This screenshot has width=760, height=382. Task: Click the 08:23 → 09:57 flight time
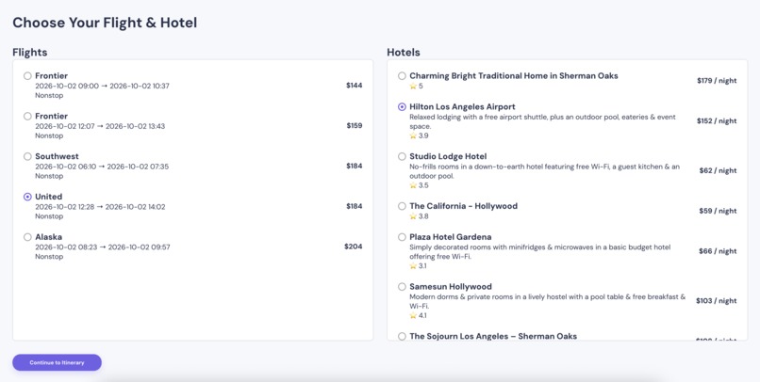coord(102,247)
